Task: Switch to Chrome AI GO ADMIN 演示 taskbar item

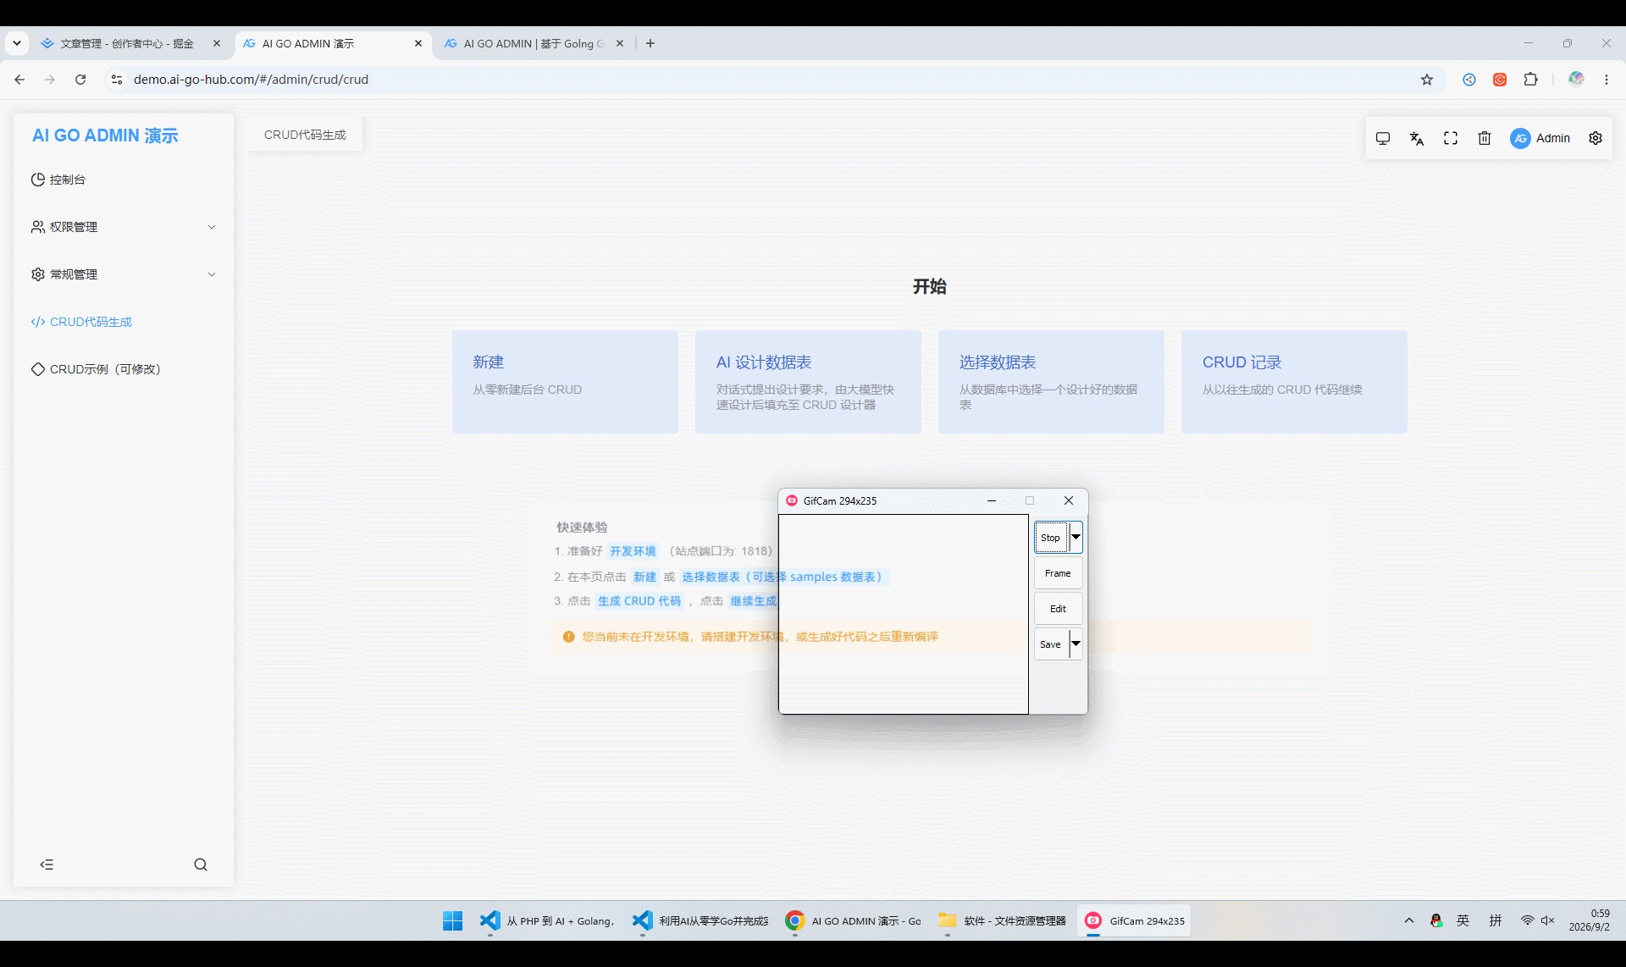Action: (x=853, y=921)
